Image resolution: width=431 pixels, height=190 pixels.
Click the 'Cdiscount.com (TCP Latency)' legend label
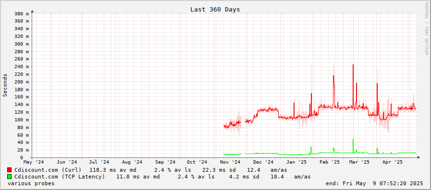point(60,177)
